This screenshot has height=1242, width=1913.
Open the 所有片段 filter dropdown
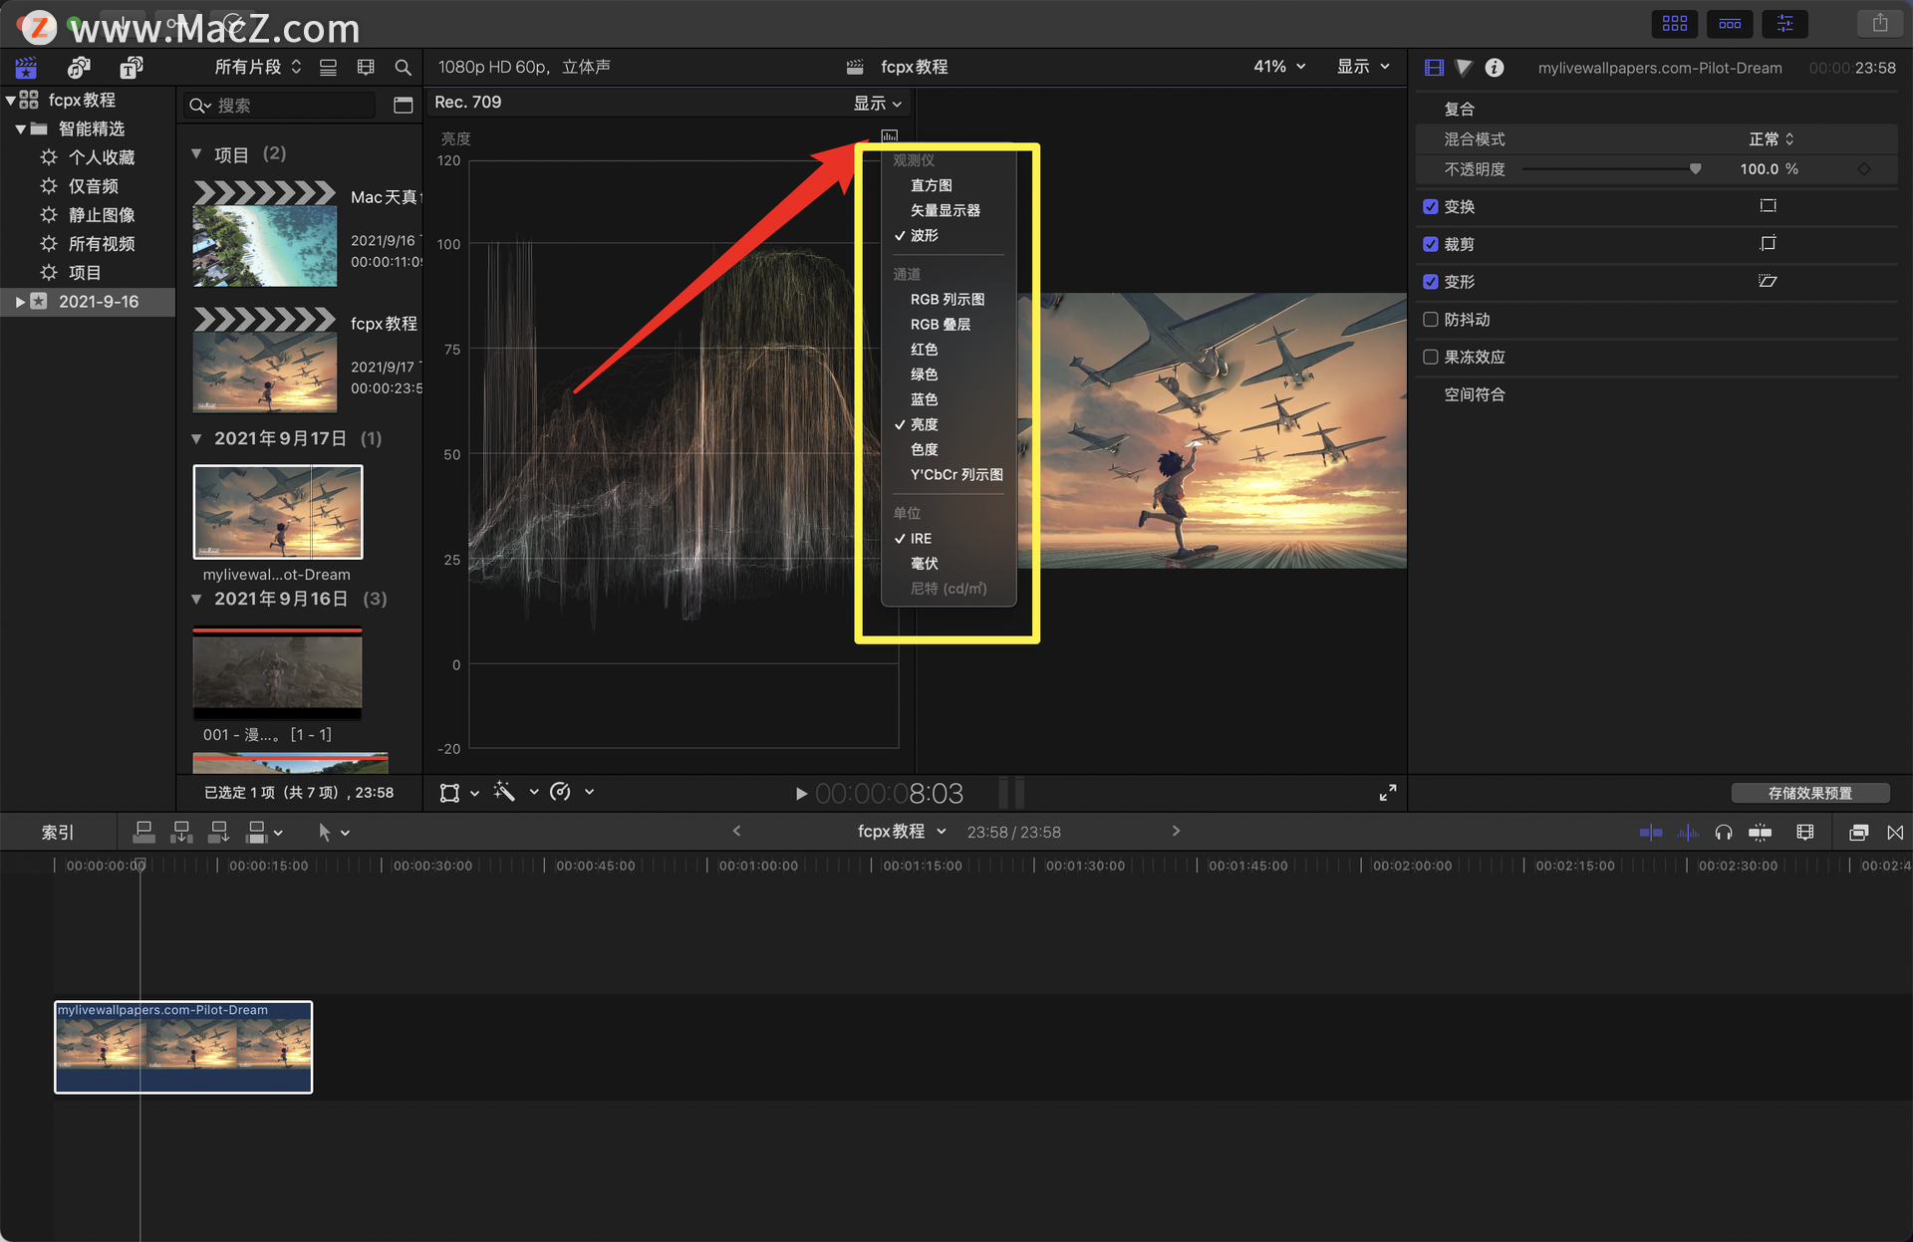click(x=258, y=67)
